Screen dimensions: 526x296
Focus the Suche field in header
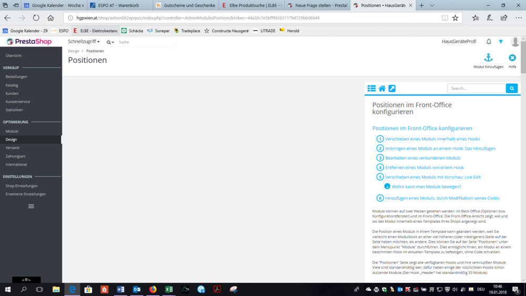click(x=146, y=42)
